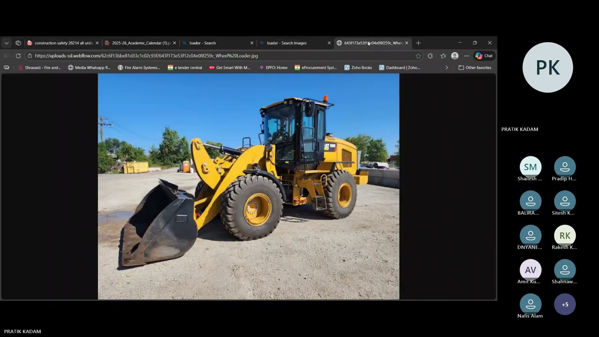This screenshot has width=599, height=337.
Task: Select Amit Ku AV avatar
Action: coord(530,270)
